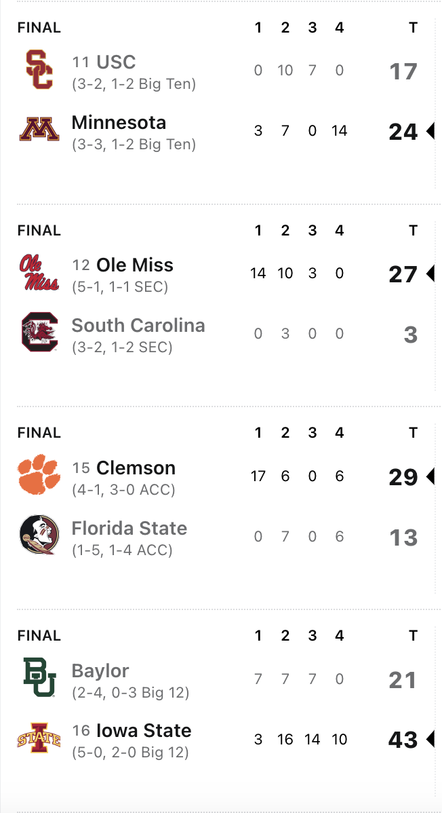The width and height of the screenshot is (442, 813).
Task: Open the Baylor team link
Action: point(100,671)
